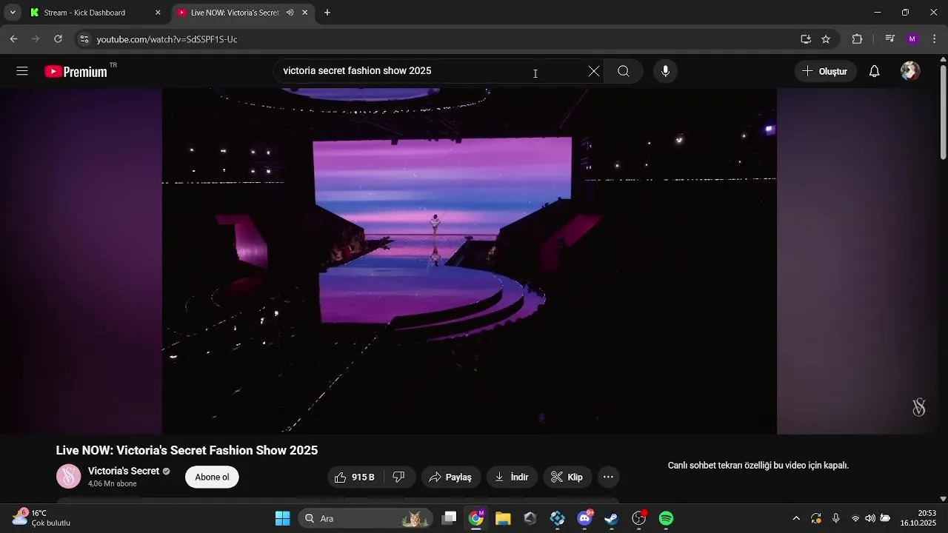Open Discord from the taskbar
Image resolution: width=948 pixels, height=533 pixels.
[584, 518]
